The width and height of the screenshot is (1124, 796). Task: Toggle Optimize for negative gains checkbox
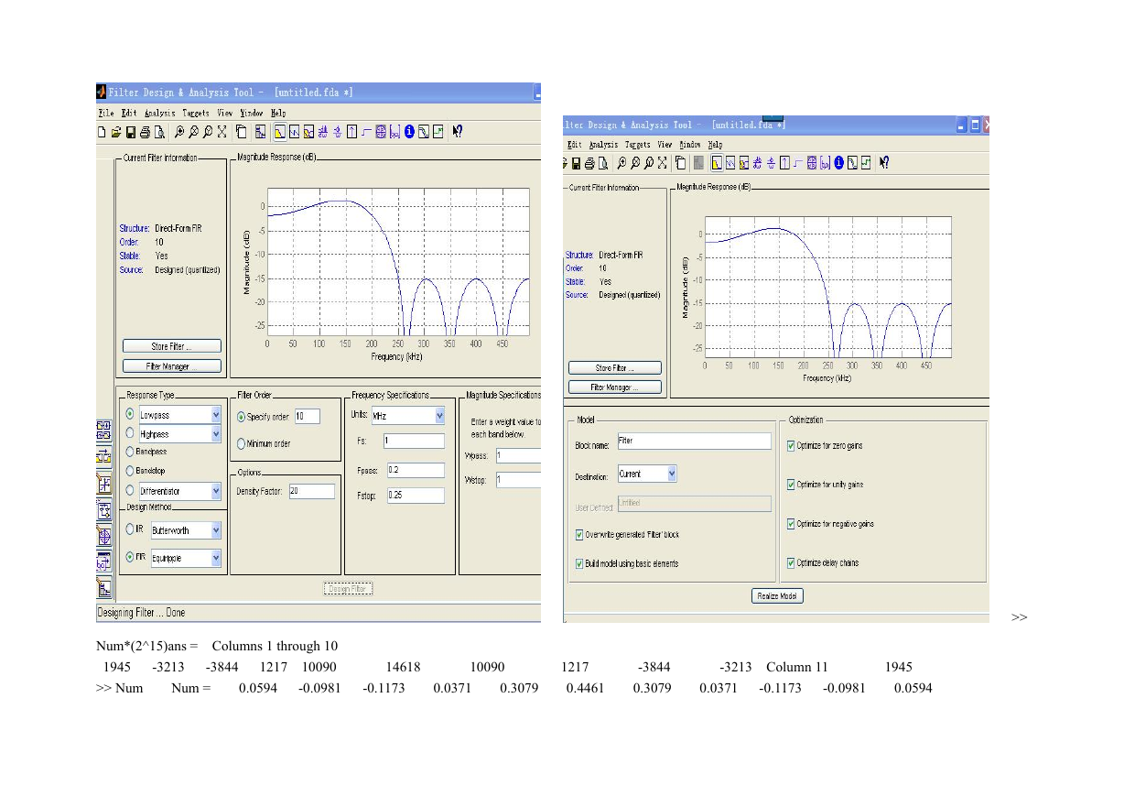791,524
